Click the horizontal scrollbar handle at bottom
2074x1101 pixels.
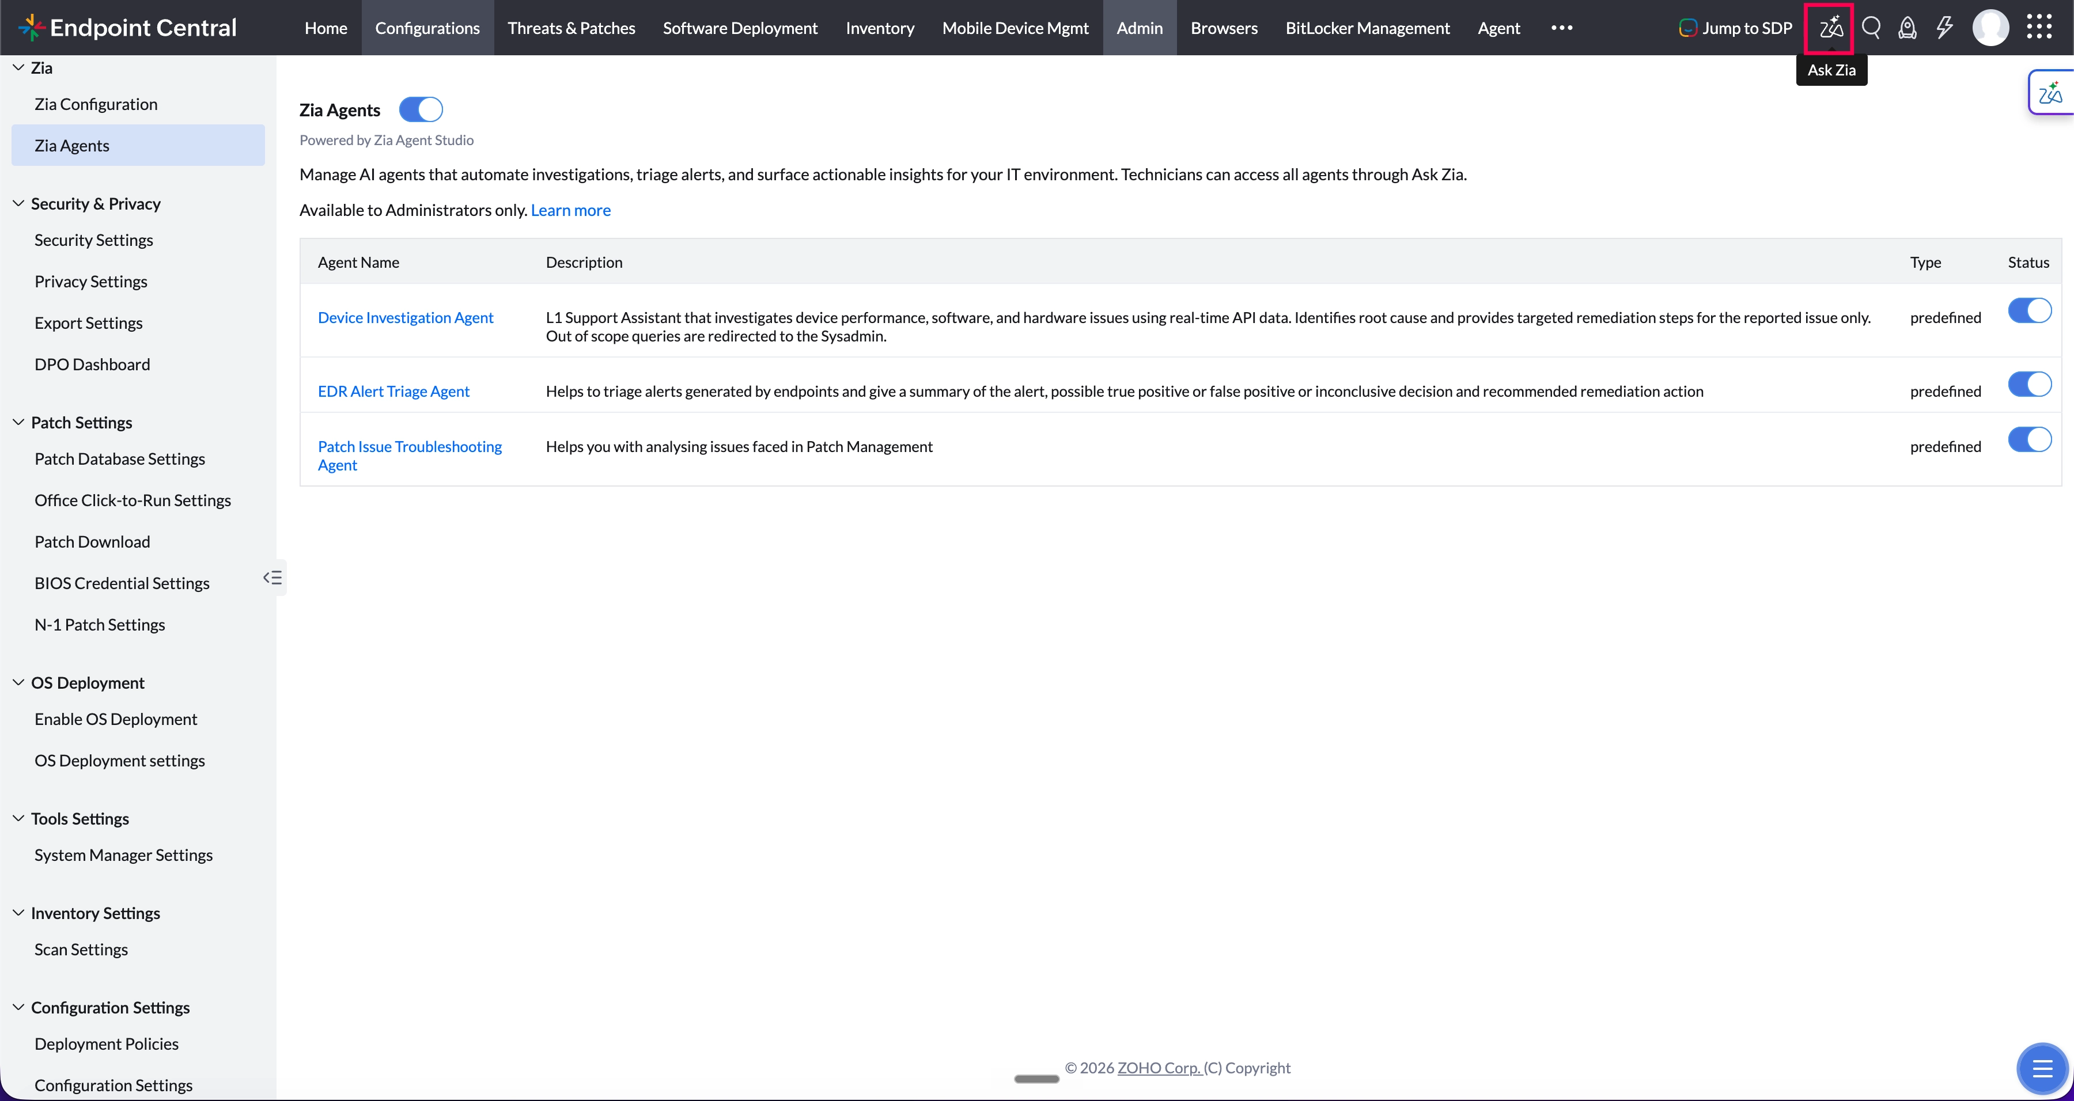(1036, 1079)
